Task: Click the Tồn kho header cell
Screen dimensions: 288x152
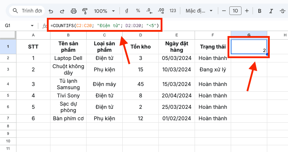Action: [x=141, y=47]
